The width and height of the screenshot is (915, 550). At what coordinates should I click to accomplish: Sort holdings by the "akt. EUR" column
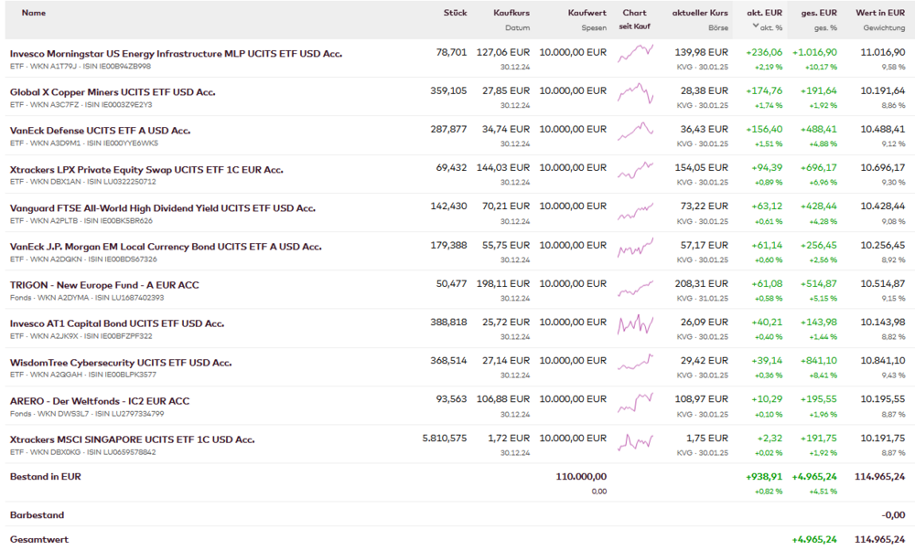click(x=764, y=13)
